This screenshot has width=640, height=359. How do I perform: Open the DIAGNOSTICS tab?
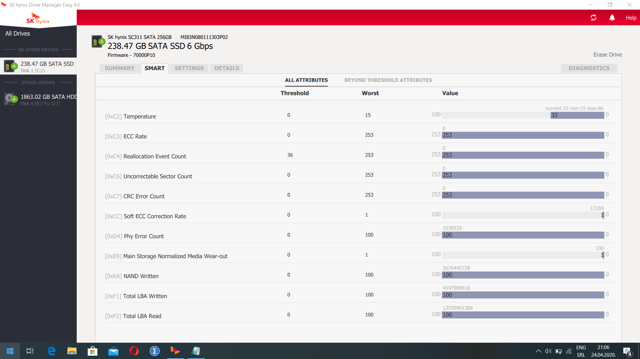click(589, 68)
